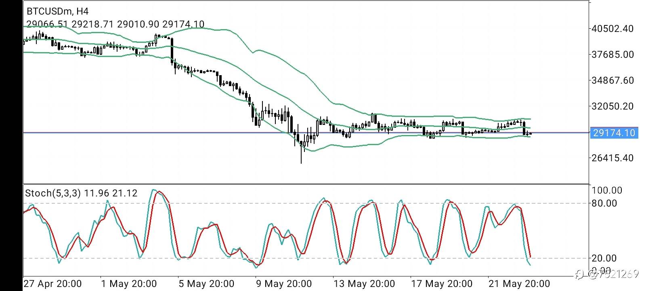Click the 27 Apr 20:00 time label
The width and height of the screenshot is (646, 291).
(52, 283)
